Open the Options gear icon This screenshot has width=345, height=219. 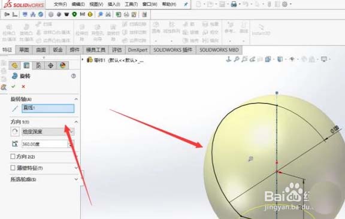285,4
